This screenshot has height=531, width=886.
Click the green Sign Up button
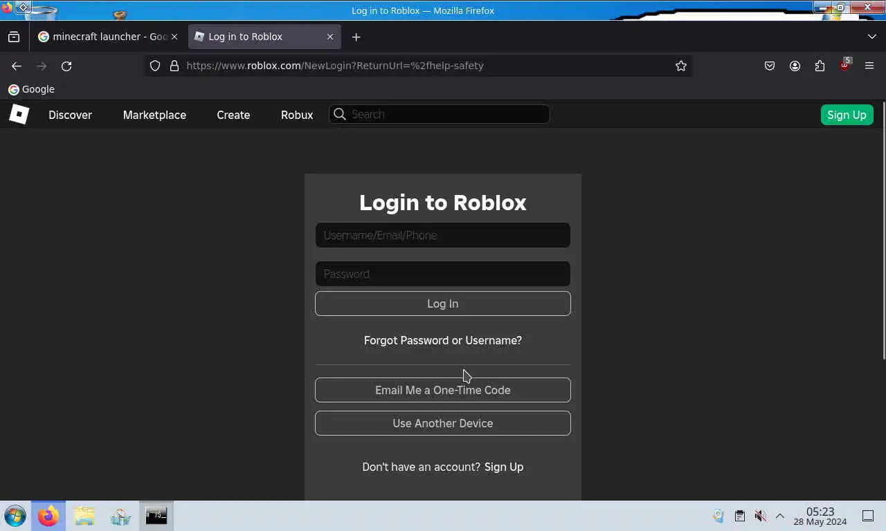click(847, 115)
